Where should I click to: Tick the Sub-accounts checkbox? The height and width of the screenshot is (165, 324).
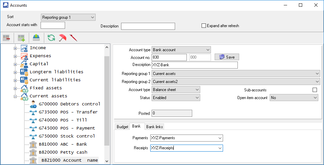(315, 90)
